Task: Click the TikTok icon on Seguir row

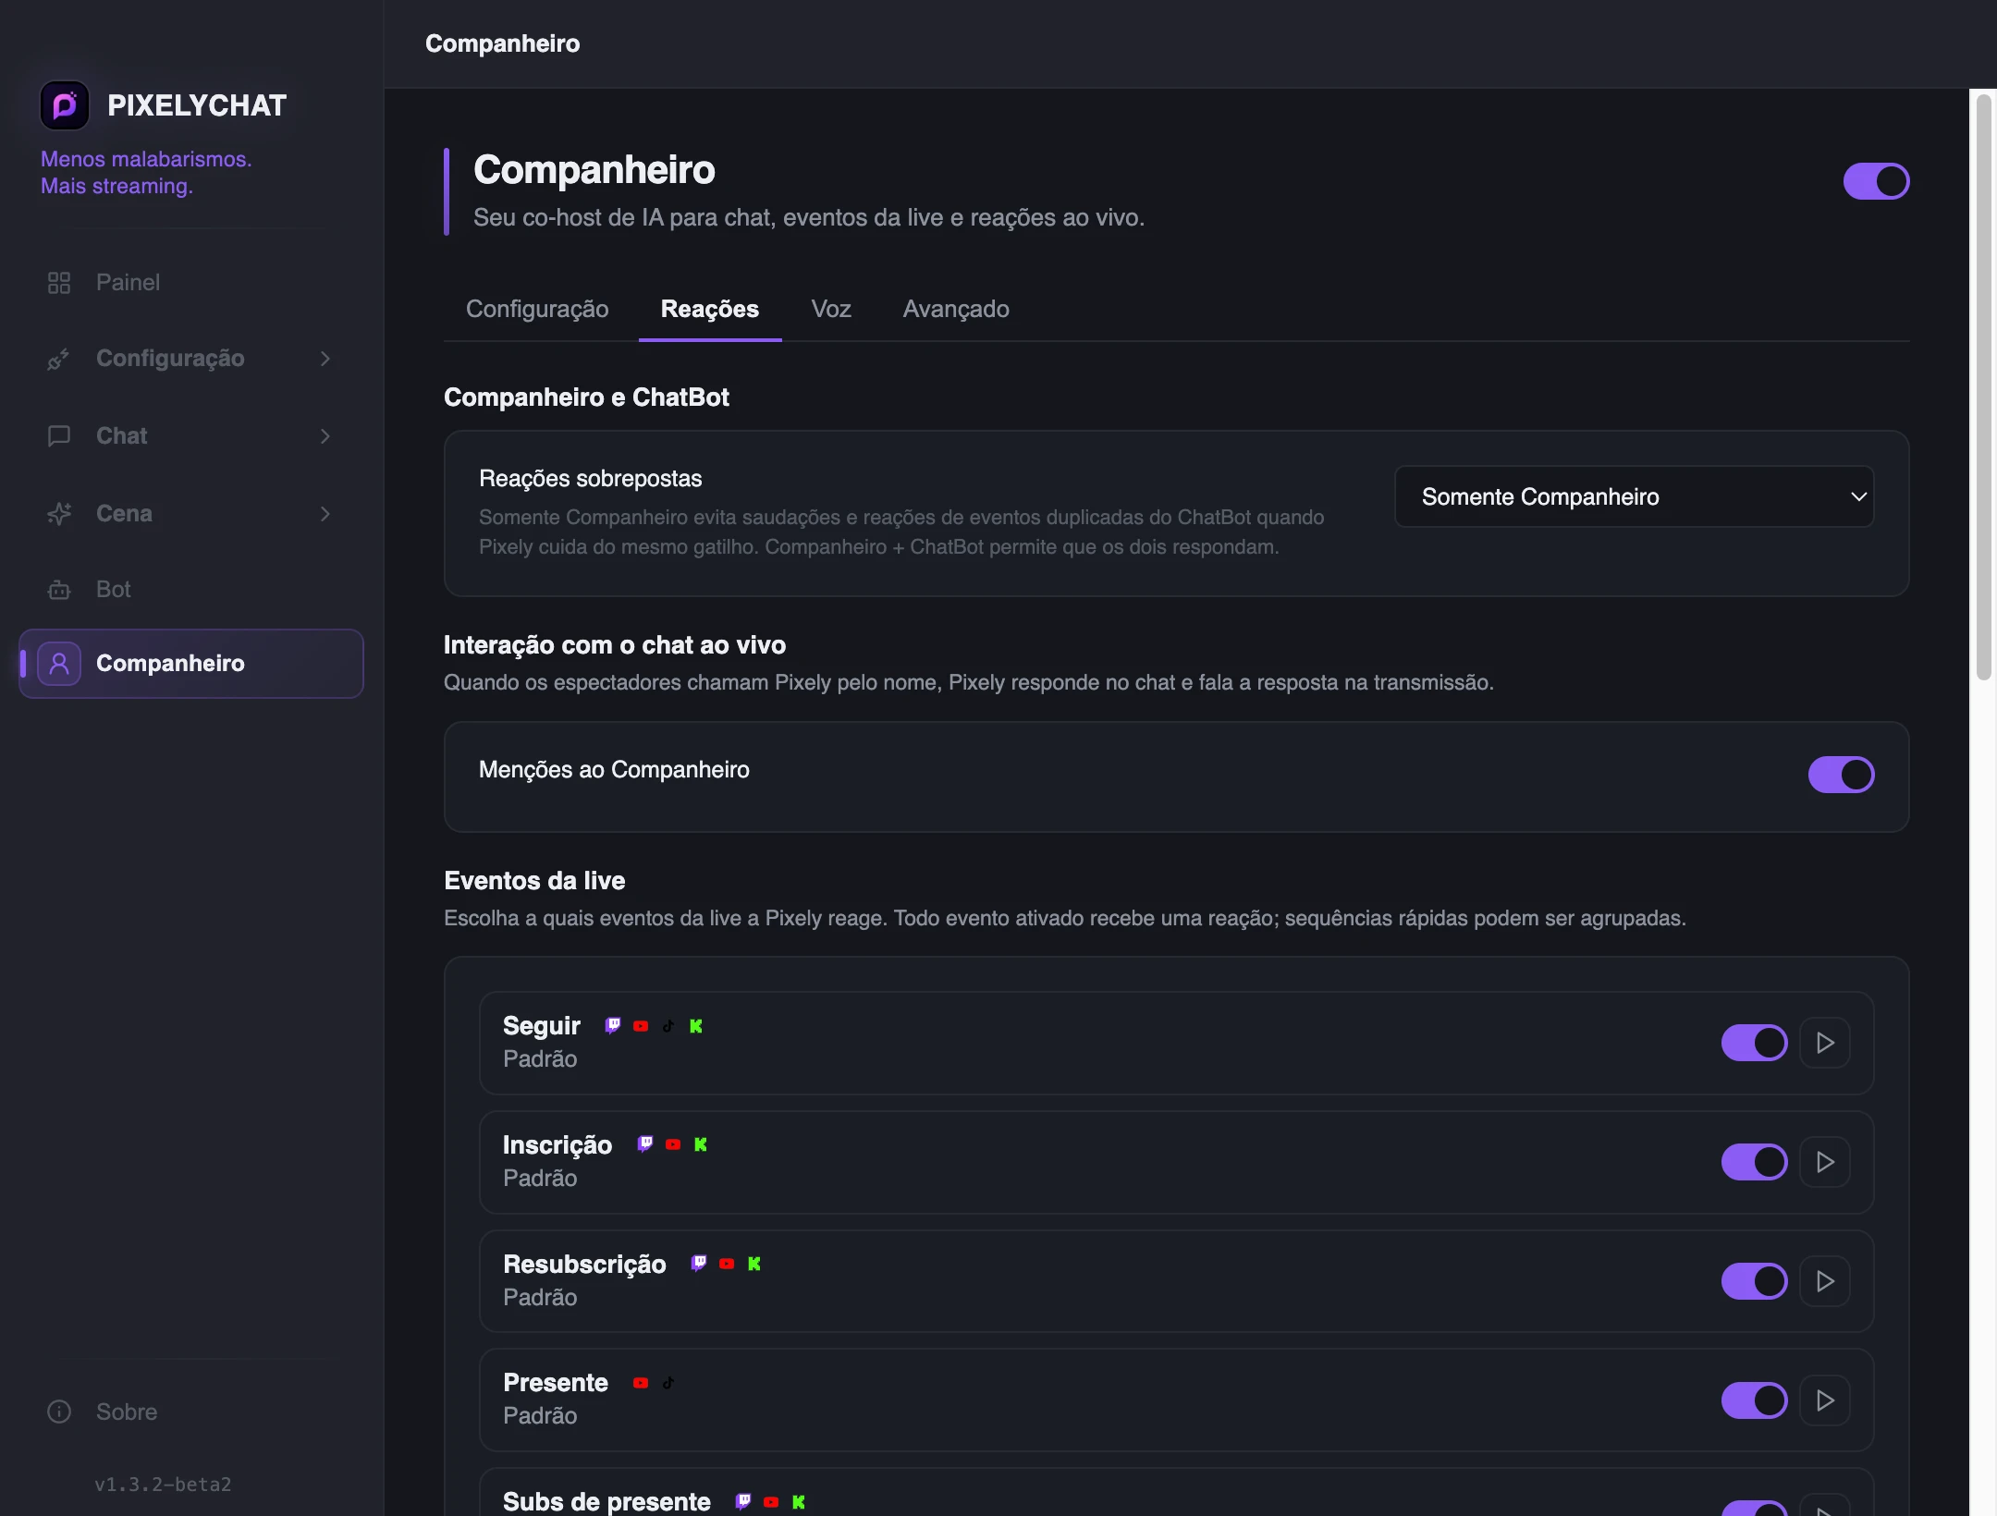Action: [x=668, y=1025]
